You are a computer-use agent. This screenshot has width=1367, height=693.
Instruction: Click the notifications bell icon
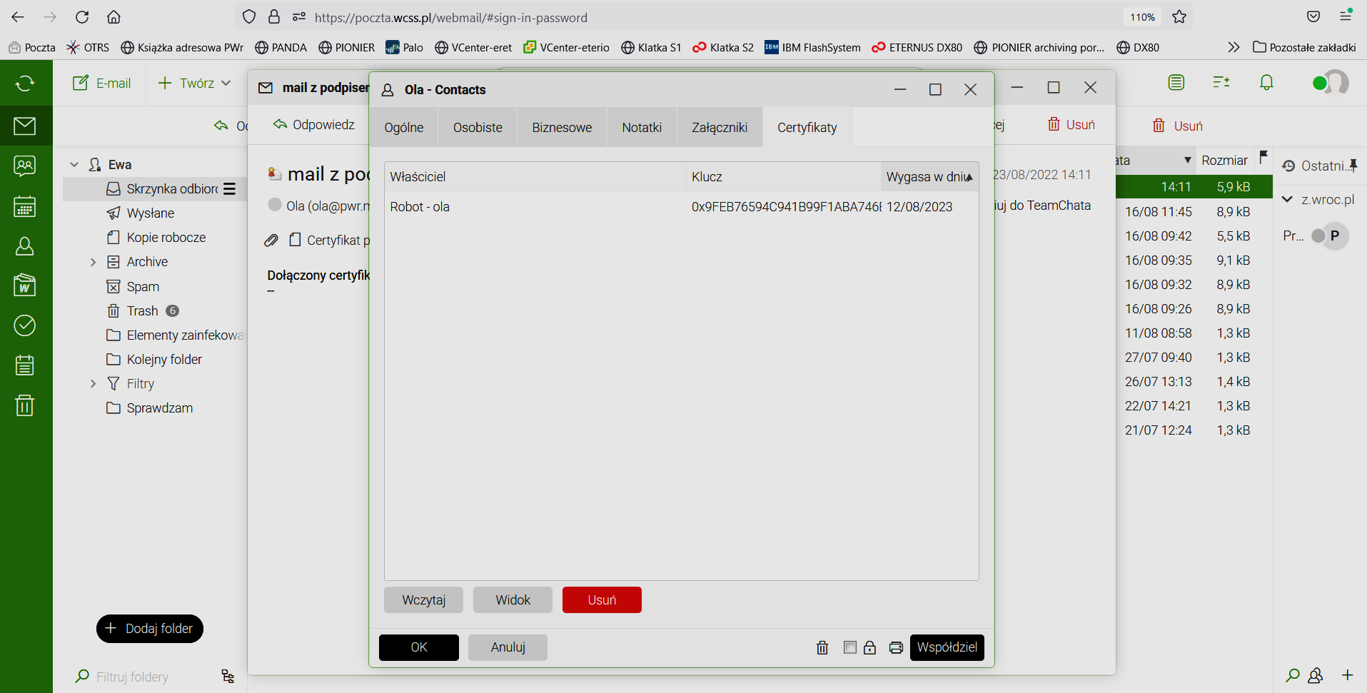[x=1266, y=83]
